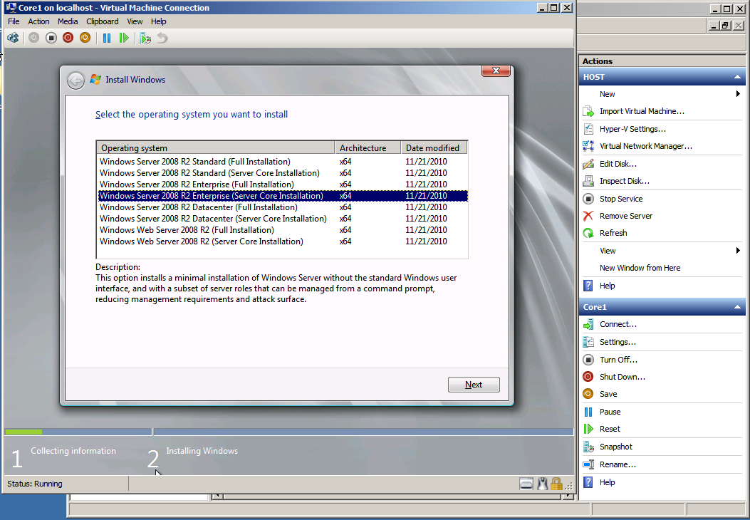
Task: Click the Architecture column header
Action: (368, 148)
